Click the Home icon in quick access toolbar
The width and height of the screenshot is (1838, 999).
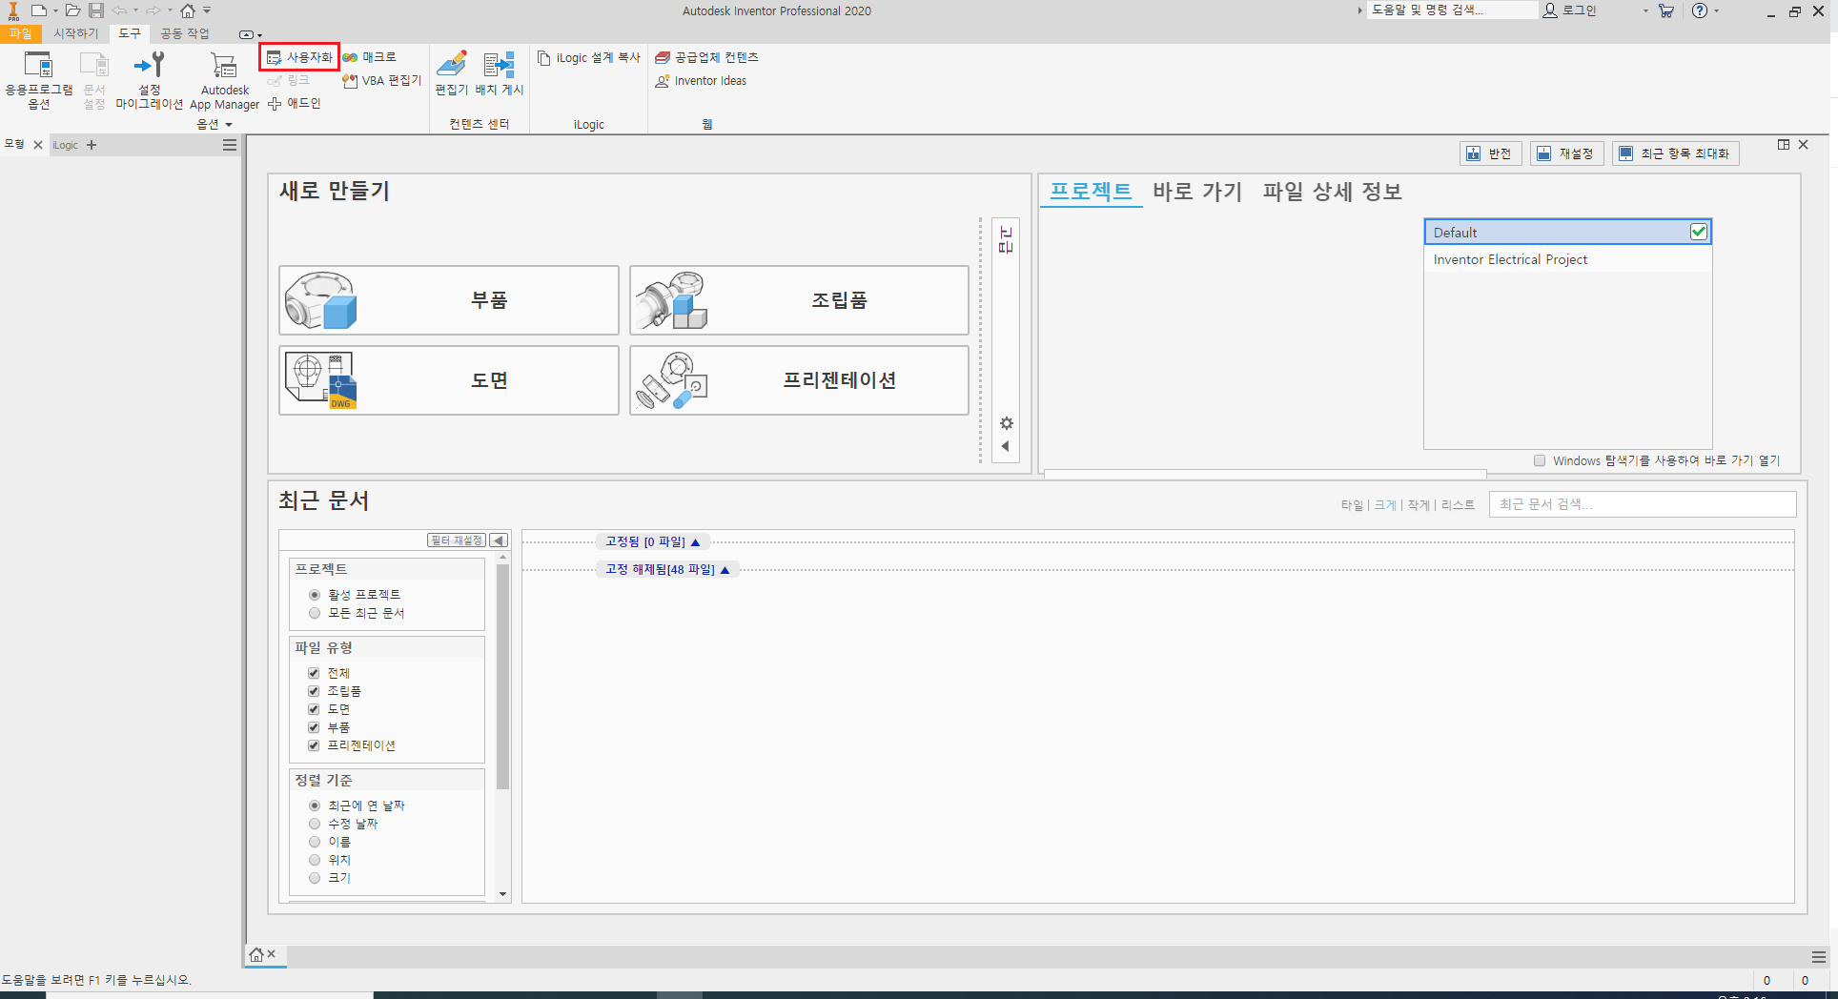pos(188,10)
